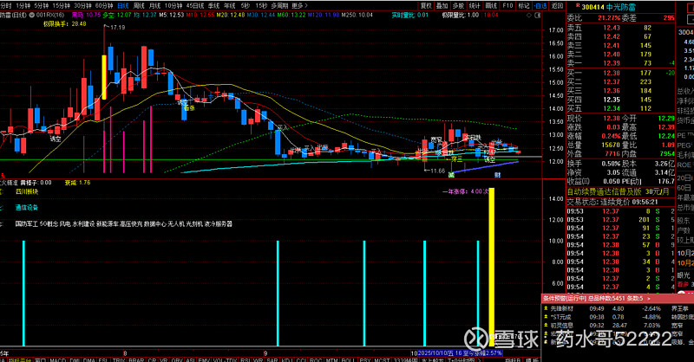
Task: Click the 返回 back button
Action: coord(557,6)
